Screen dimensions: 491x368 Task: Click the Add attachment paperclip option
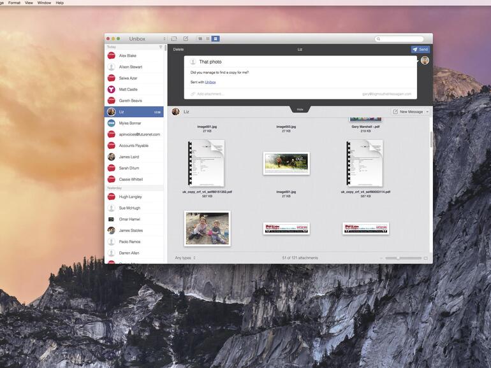coord(207,94)
